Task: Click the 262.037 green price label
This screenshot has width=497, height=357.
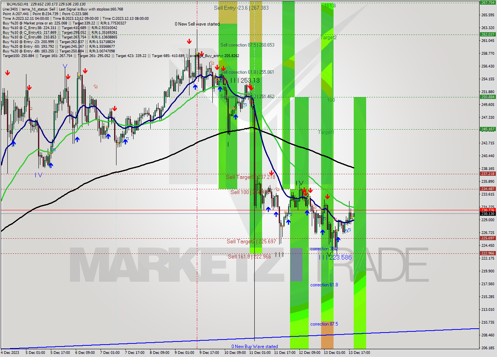Action: 488,34
